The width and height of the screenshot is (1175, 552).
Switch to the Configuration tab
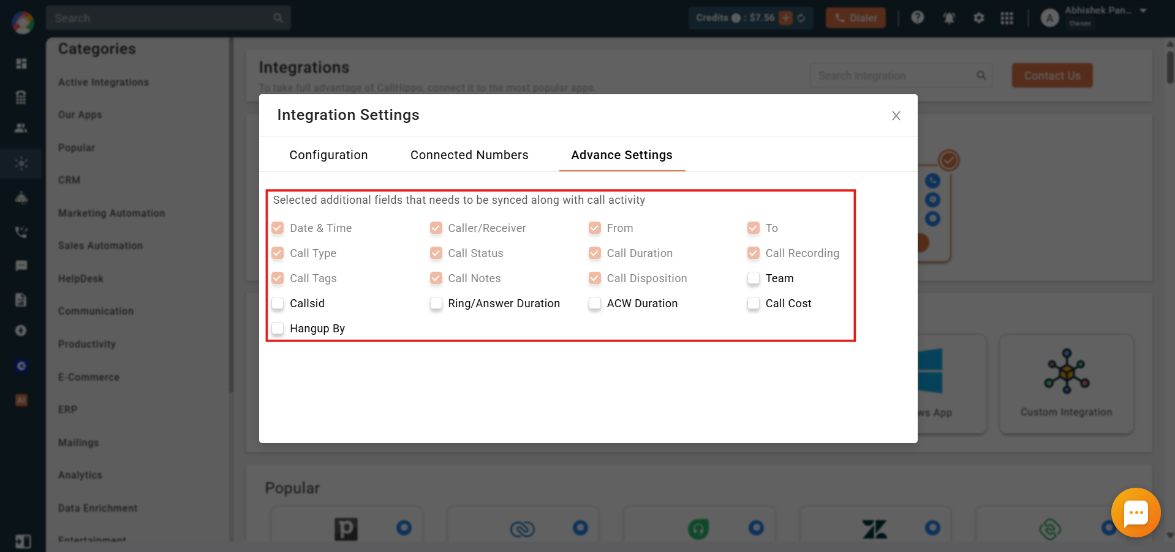[328, 155]
